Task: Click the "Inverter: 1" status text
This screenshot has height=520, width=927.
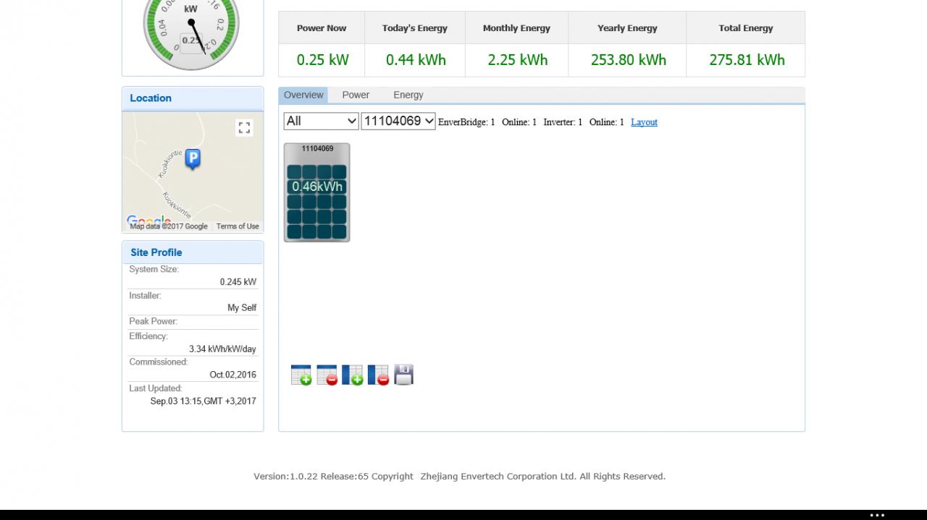Action: (563, 122)
